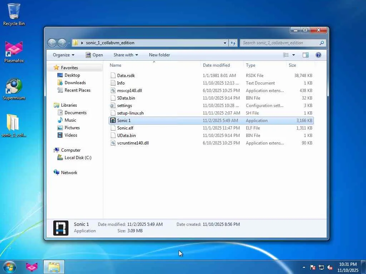Viewport: 366px width, 274px height.
Task: Open Videos library in navigation pane
Action: [x=71, y=135]
